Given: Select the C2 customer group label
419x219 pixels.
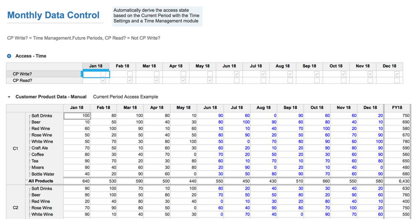Looking at the screenshot, I should click(16, 208).
